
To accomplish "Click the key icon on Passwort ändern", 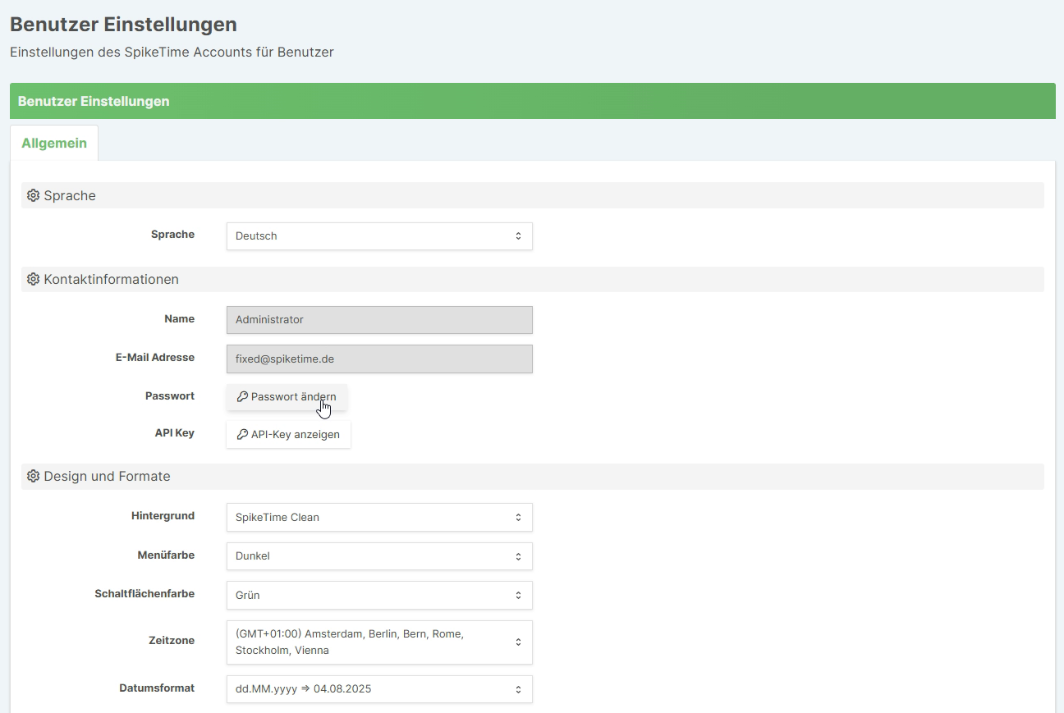I will tap(242, 397).
